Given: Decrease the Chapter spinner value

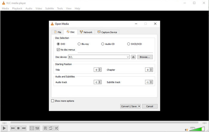Looking at the screenshot, I should tap(151, 70).
